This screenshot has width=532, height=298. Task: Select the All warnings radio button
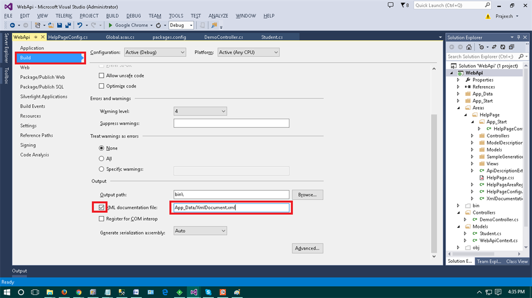(101, 159)
